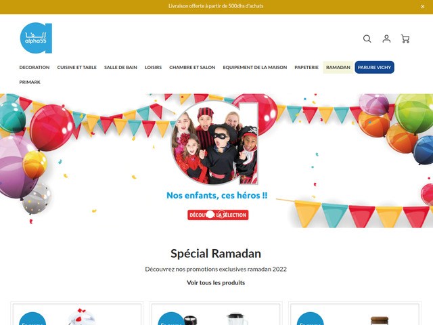The width and height of the screenshot is (433, 325).
Task: Go to the LOISIRS category
Action: click(154, 68)
